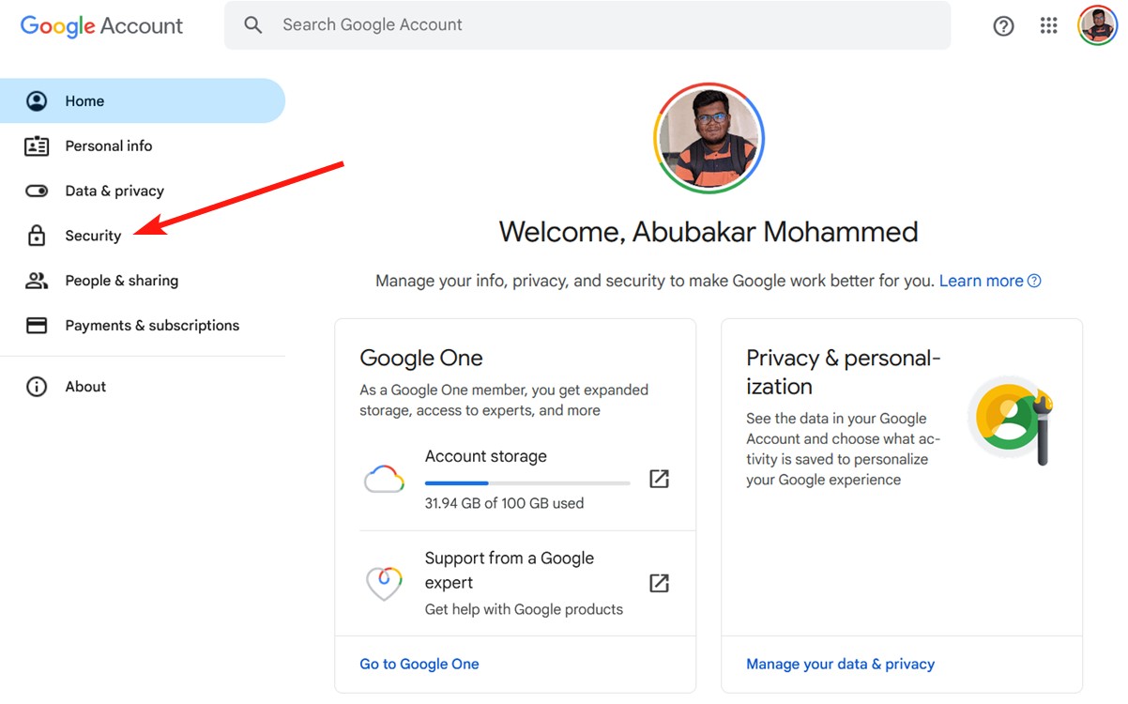
Task: Click the help question mark icon
Action: (1003, 25)
